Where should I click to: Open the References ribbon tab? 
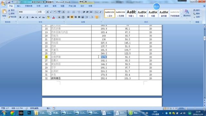[38, 6]
